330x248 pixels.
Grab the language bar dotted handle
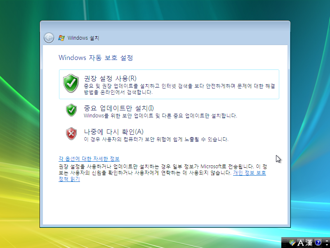[285, 243]
